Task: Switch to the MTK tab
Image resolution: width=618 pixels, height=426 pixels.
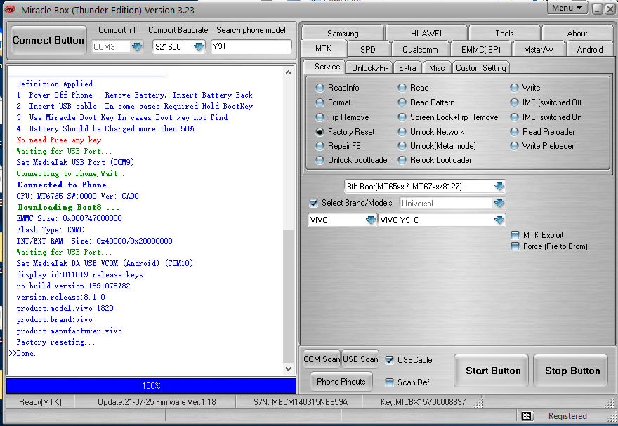Action: click(x=323, y=48)
